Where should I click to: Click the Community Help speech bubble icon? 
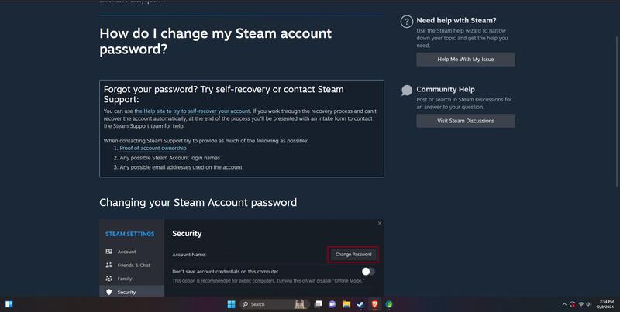point(406,91)
